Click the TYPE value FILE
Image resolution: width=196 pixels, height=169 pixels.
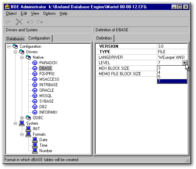click(x=172, y=52)
